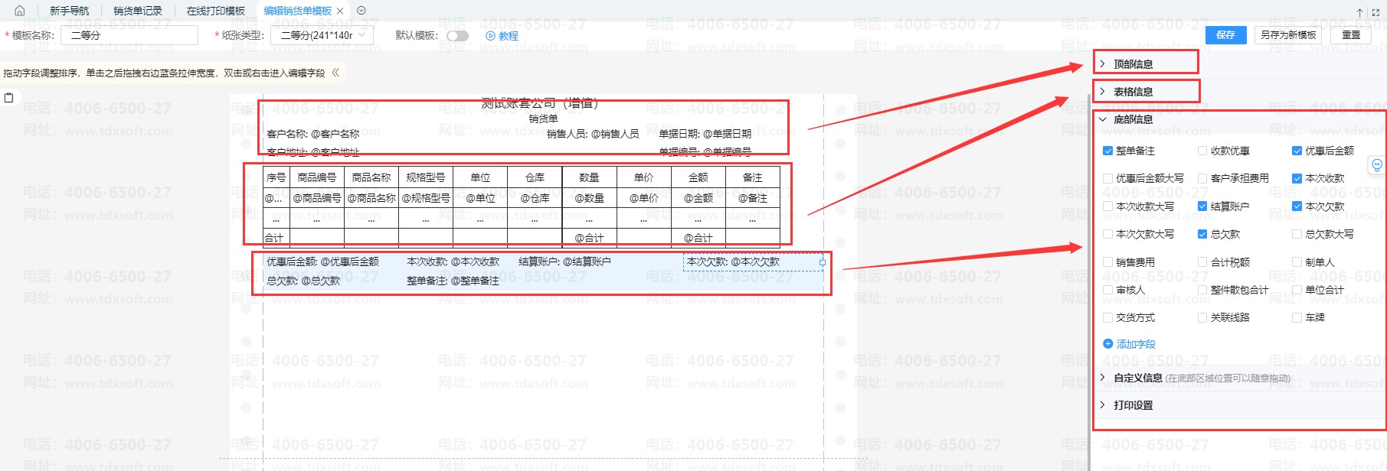
Task: Open the 教程 link
Action: (509, 36)
